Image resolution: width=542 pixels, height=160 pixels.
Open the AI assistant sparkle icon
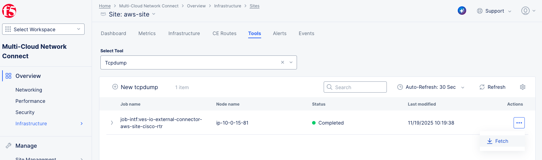(x=462, y=11)
